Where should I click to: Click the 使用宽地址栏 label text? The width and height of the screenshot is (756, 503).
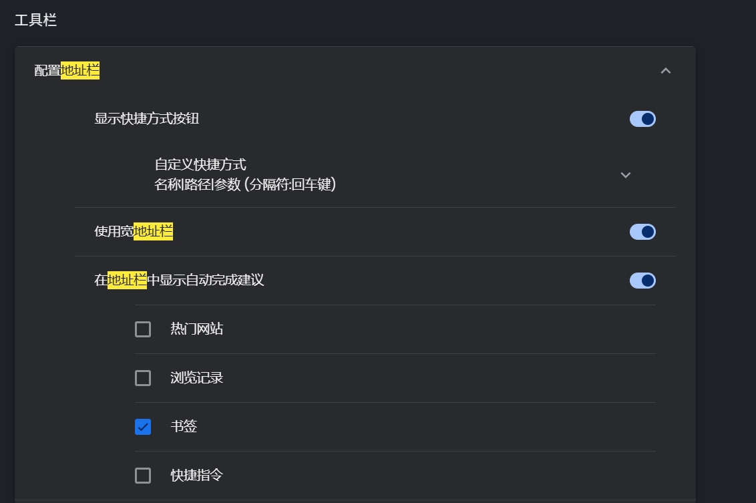pyautogui.click(x=134, y=232)
